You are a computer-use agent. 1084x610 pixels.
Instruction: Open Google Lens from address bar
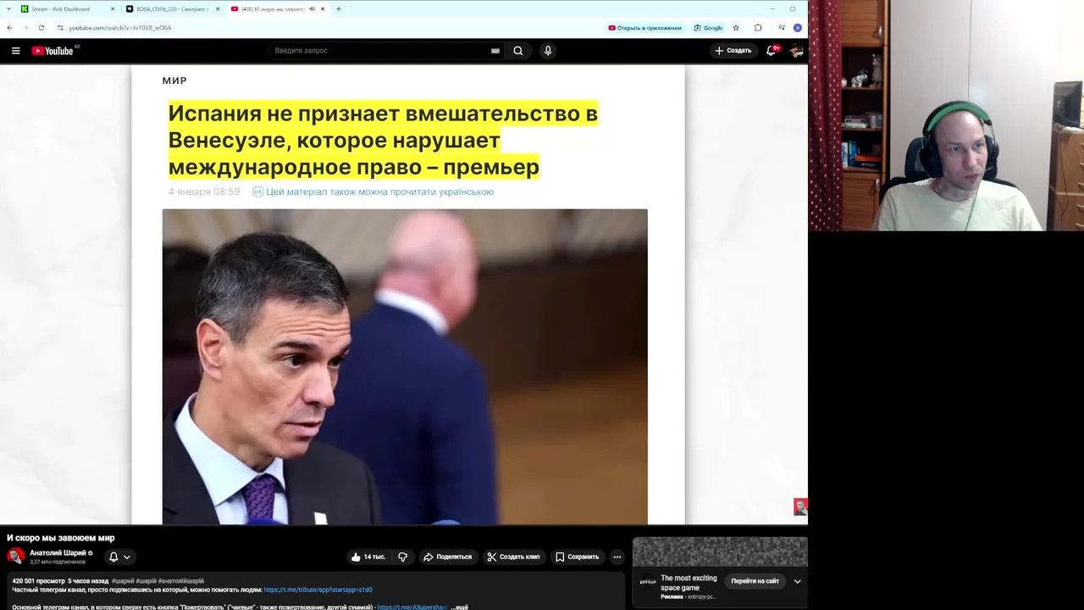pos(708,28)
